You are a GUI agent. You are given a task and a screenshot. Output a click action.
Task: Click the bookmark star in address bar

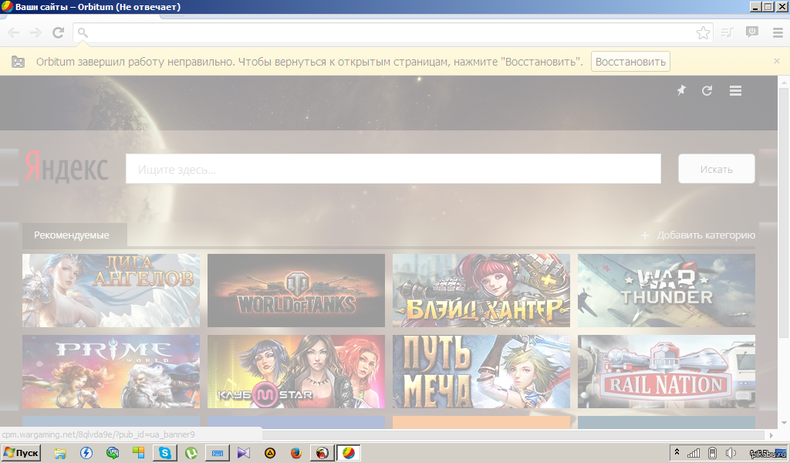click(x=703, y=32)
